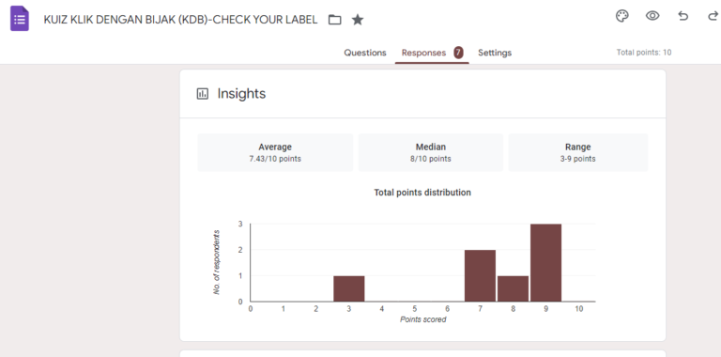Star this form
This screenshot has width=721, height=357.
tap(358, 20)
